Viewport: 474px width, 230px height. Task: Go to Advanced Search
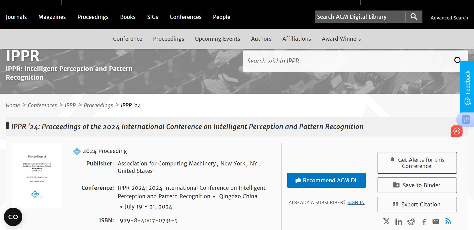(x=449, y=18)
